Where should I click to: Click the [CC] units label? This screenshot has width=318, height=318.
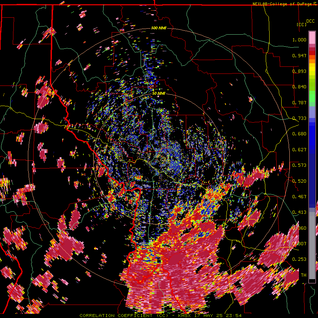point(301,24)
